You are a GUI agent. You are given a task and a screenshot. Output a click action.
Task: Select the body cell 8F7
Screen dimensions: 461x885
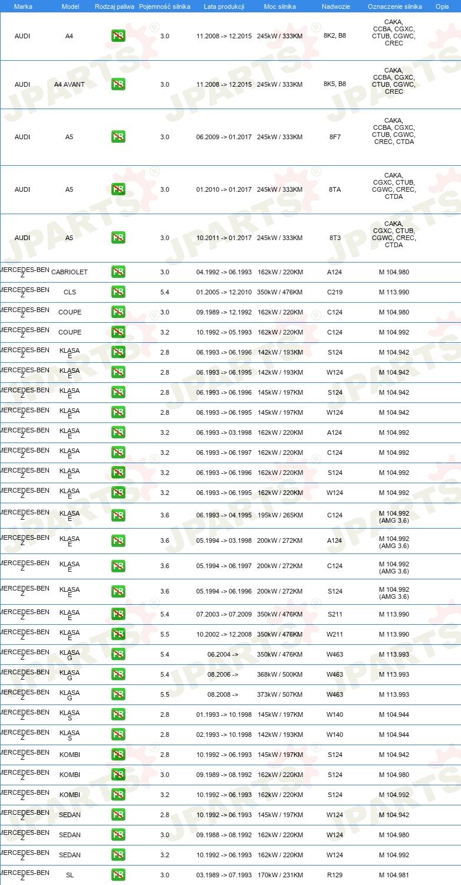(x=335, y=137)
